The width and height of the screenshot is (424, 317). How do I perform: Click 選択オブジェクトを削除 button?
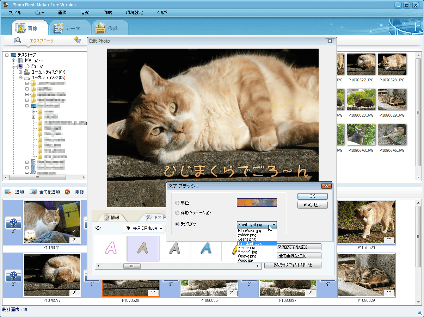pos(293,265)
